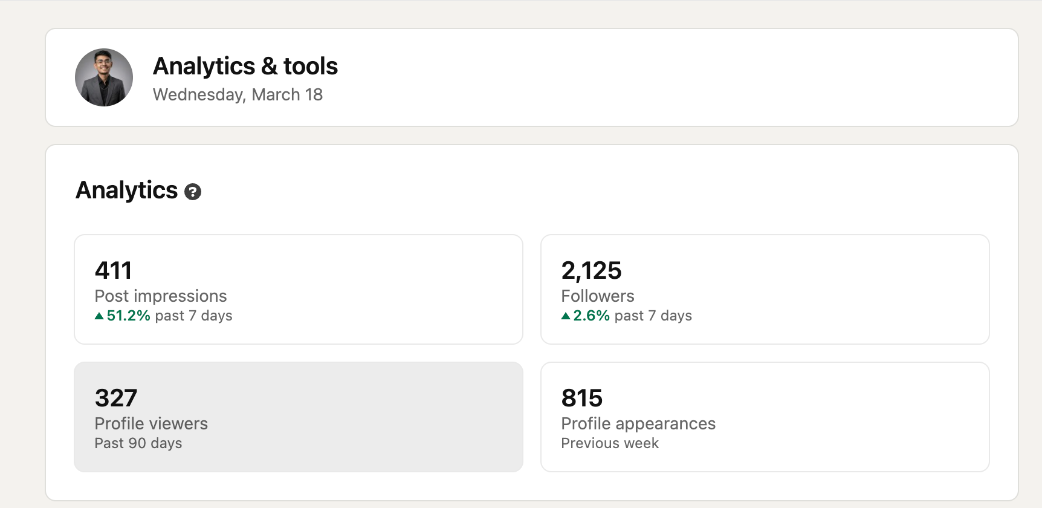Screen dimensions: 1042x508
Task: Click "past 7 days" under Followers
Action: pos(653,316)
